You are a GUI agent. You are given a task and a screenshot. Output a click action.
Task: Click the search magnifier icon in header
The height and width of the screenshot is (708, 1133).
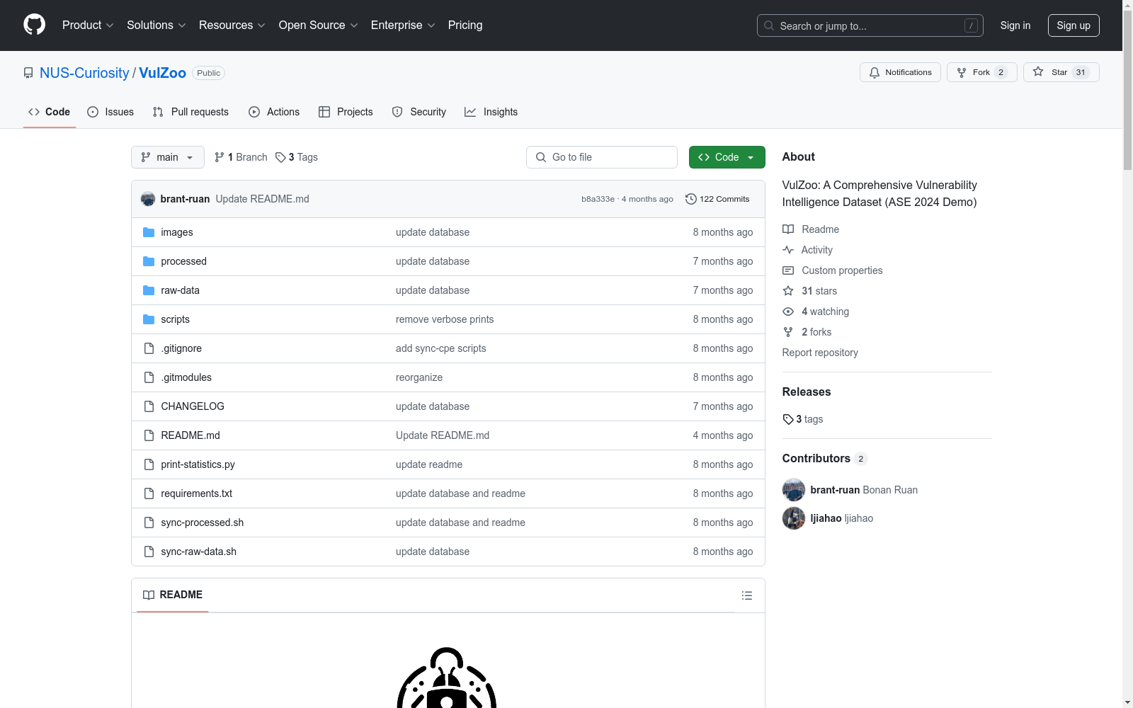click(769, 25)
